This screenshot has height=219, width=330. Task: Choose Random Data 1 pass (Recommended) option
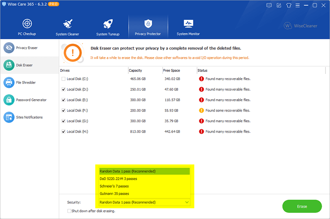(144, 171)
